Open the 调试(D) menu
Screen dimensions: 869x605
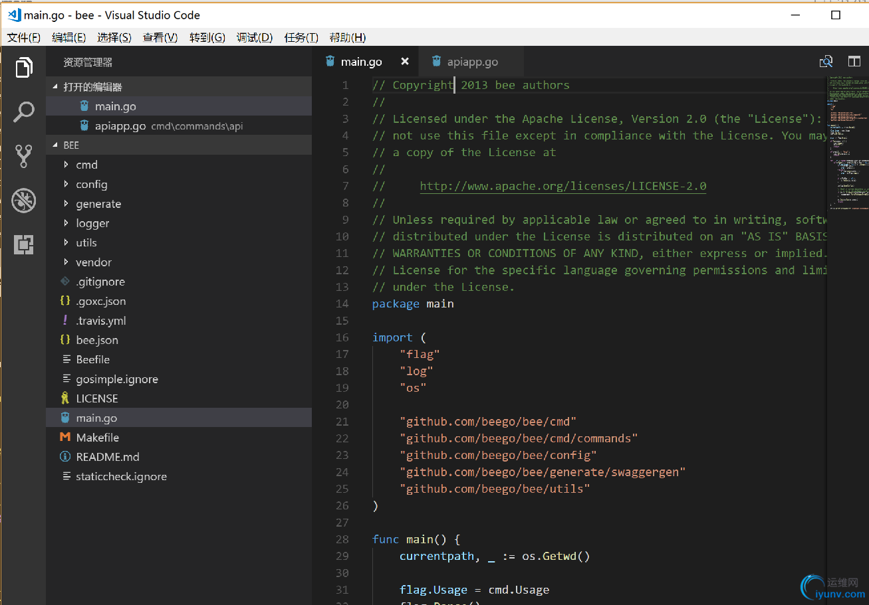pos(255,38)
